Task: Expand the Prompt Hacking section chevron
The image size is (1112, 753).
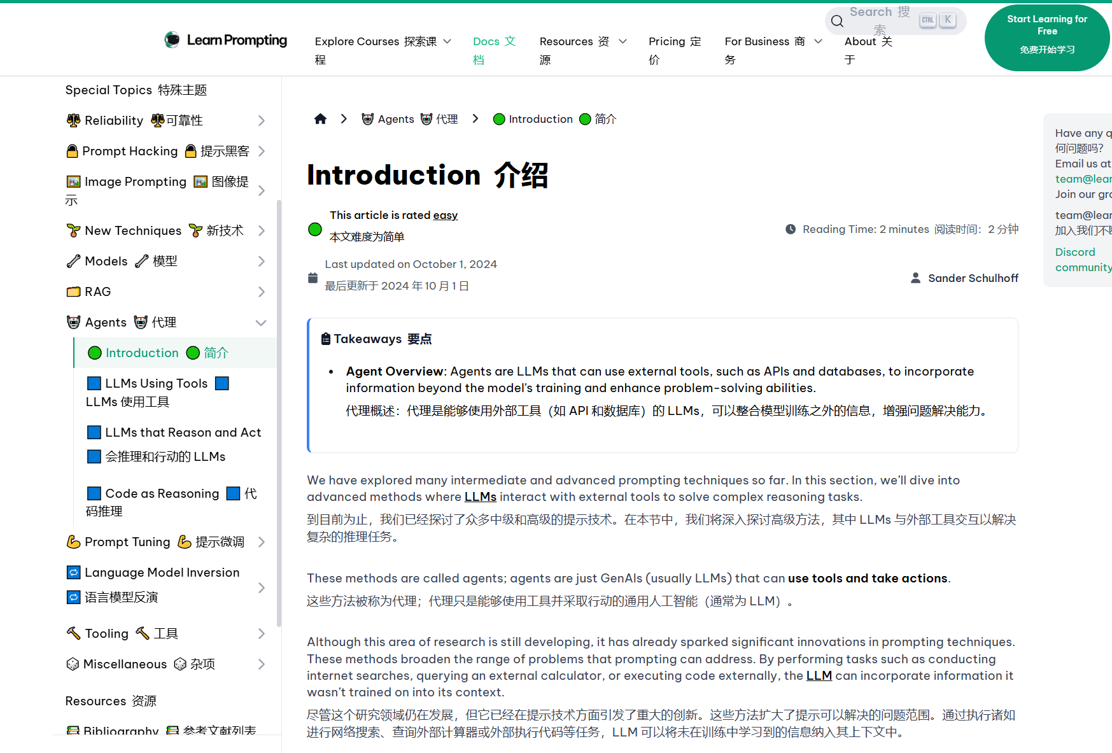Action: point(261,151)
